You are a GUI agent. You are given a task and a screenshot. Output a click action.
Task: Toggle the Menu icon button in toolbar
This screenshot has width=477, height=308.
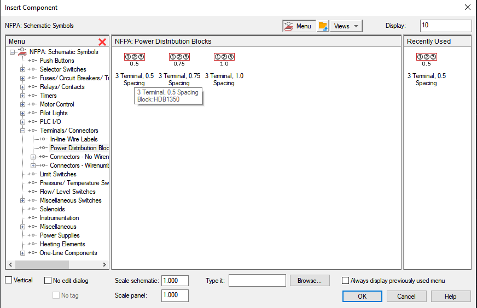click(x=299, y=26)
